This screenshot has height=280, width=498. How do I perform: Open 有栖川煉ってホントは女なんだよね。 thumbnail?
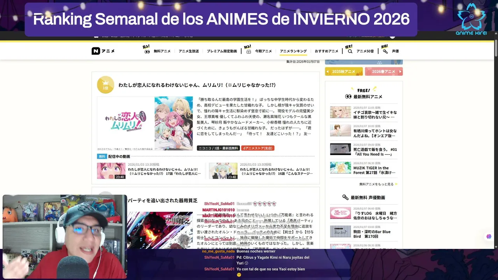pos(340,130)
